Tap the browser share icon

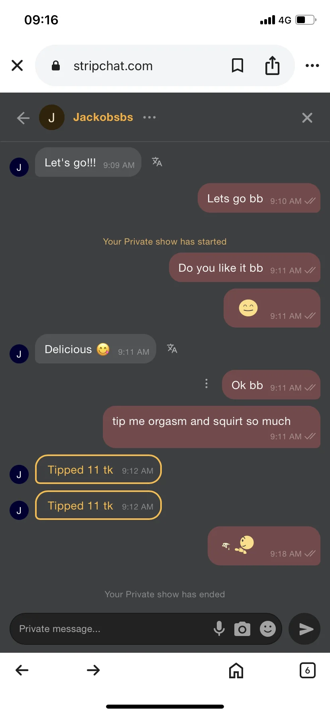pyautogui.click(x=272, y=65)
